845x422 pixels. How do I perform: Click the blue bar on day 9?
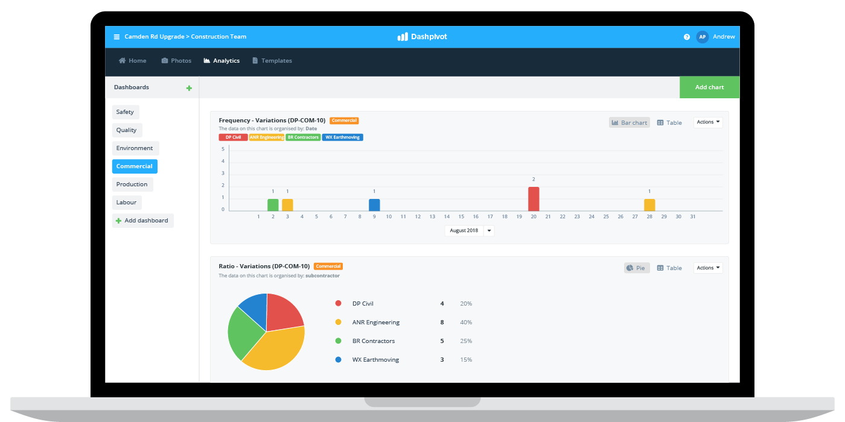(374, 205)
